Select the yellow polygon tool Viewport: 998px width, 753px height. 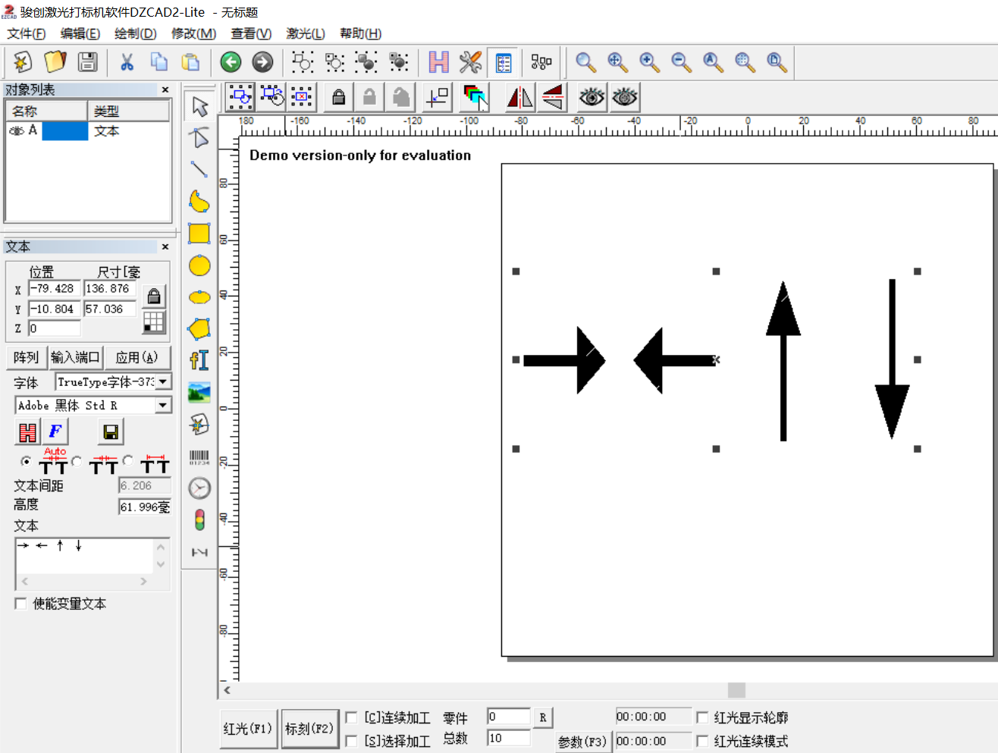[x=199, y=328]
